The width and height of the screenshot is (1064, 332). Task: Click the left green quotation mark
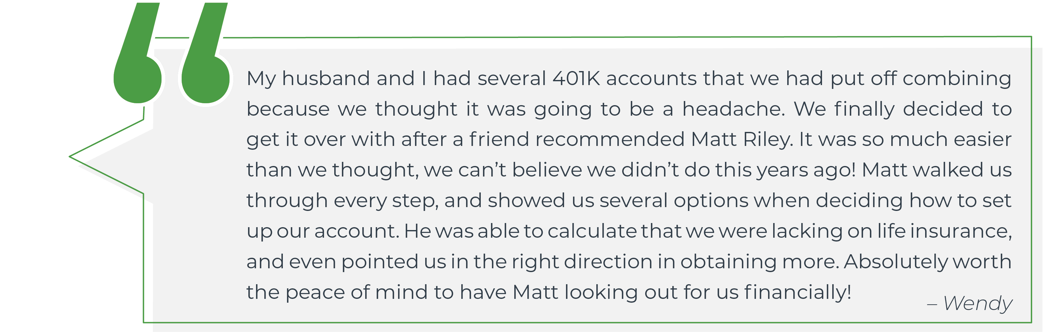tap(138, 53)
